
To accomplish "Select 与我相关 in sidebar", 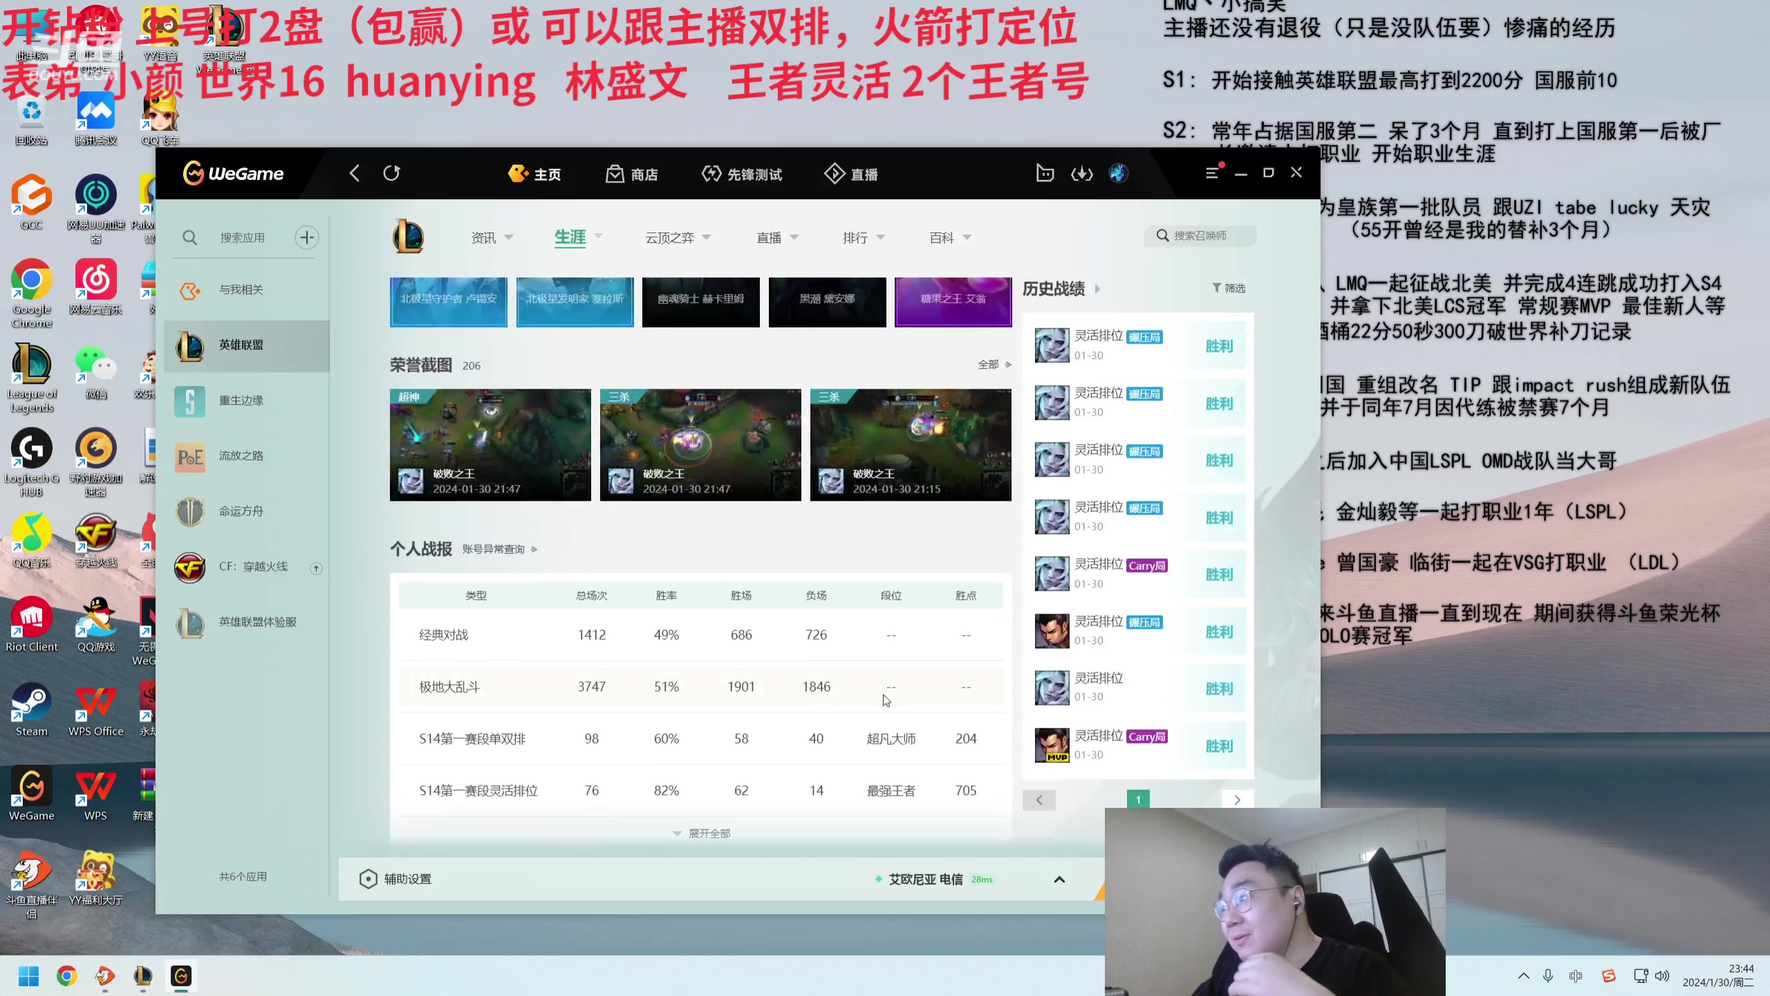I will point(246,290).
